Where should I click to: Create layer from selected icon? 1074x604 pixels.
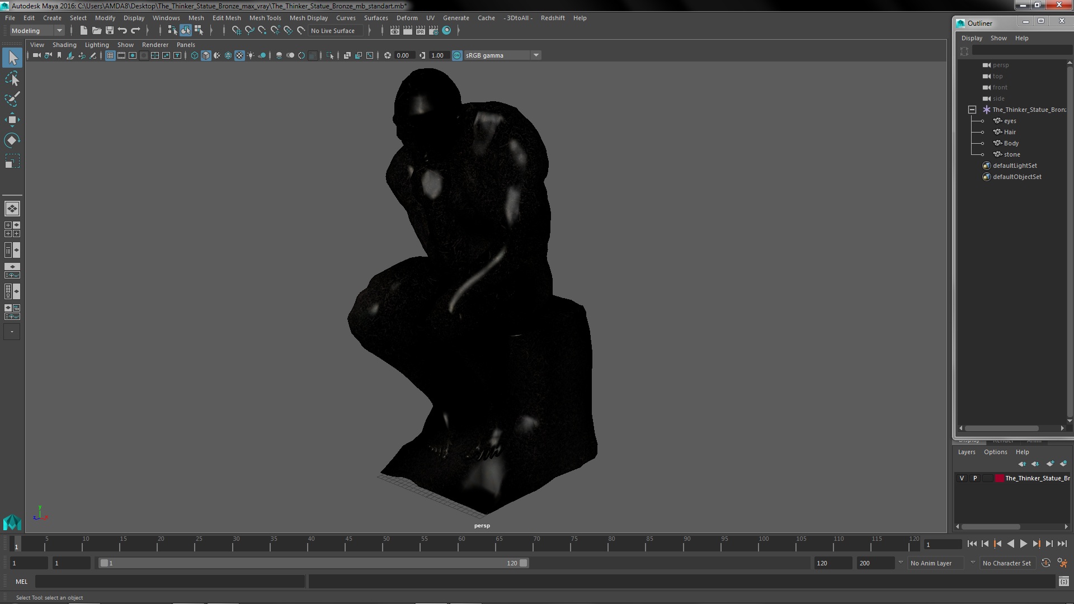[x=1063, y=464]
